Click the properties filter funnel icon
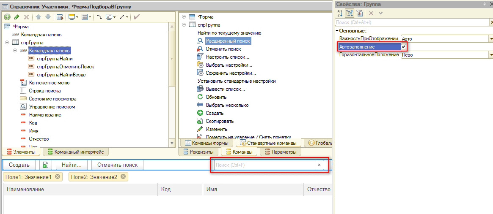493x214 pixels. coord(359,13)
